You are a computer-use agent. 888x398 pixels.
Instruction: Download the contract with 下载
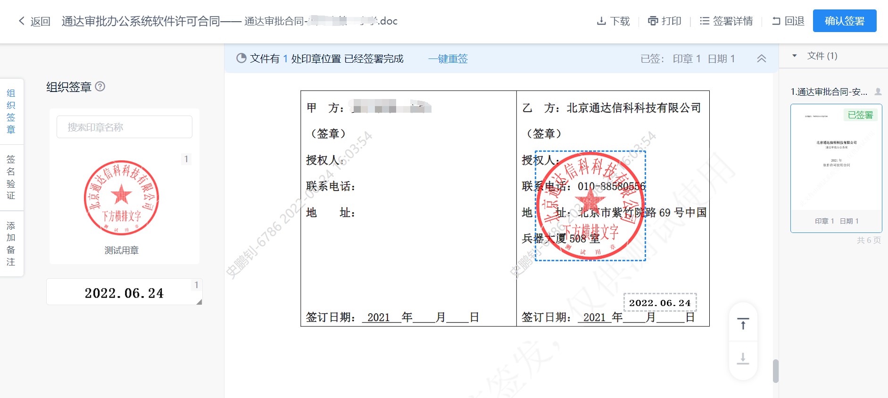click(x=613, y=21)
